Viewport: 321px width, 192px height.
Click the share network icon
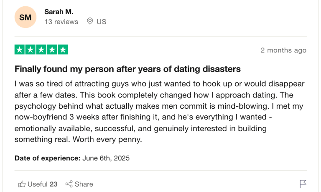click(x=69, y=184)
